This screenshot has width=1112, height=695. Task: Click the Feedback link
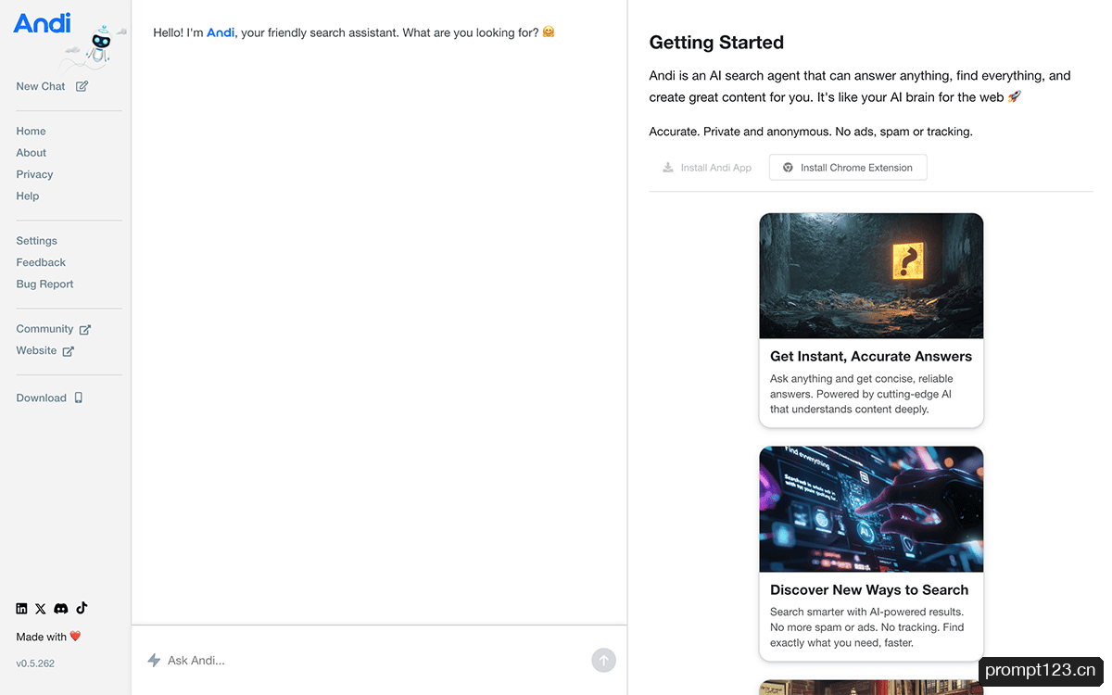41,262
